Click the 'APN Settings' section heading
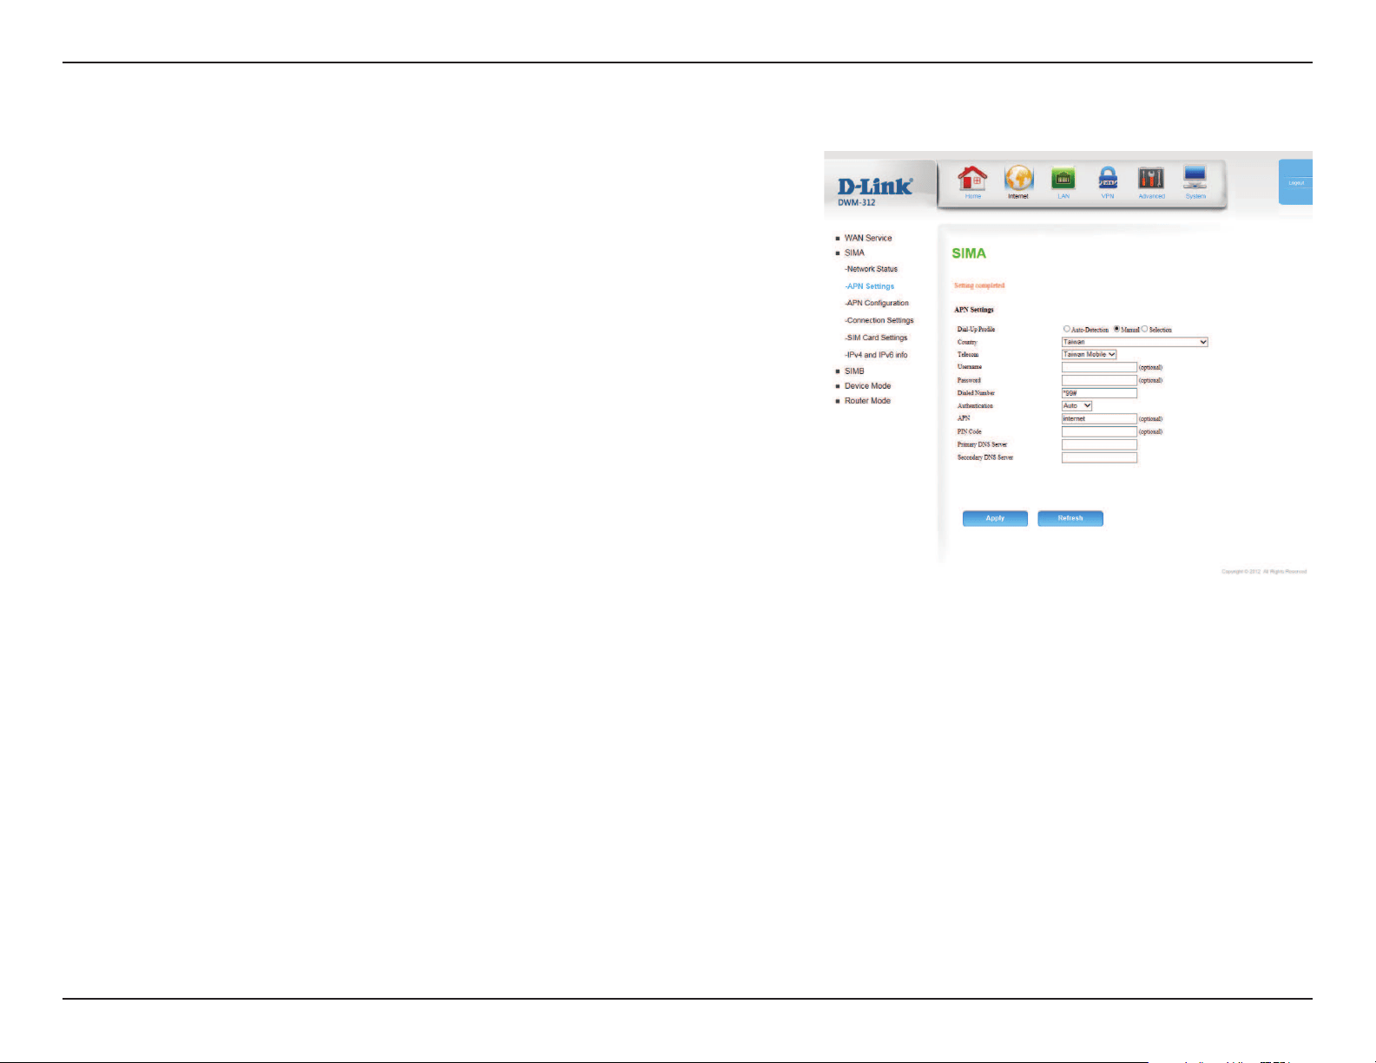This screenshot has height=1063, width=1376. coord(974,309)
